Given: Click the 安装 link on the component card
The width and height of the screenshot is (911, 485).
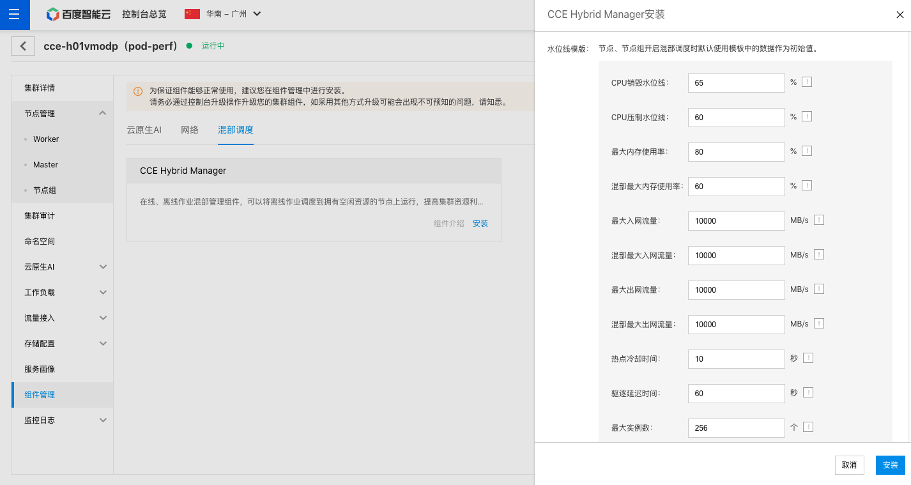Looking at the screenshot, I should (x=480, y=224).
